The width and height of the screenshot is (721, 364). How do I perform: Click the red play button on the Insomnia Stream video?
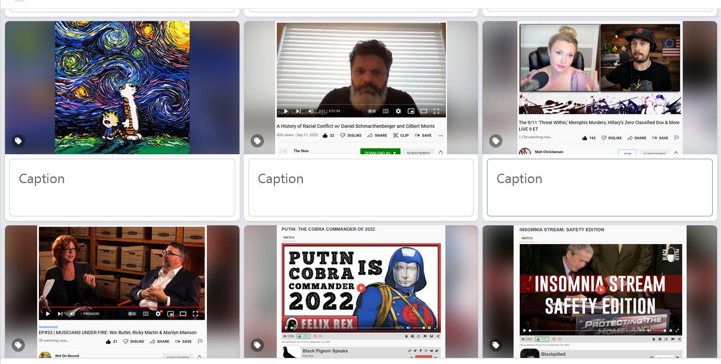600,289
